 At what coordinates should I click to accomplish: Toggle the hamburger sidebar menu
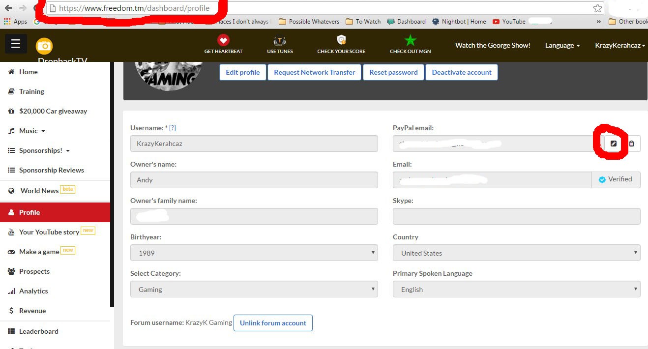(x=16, y=44)
